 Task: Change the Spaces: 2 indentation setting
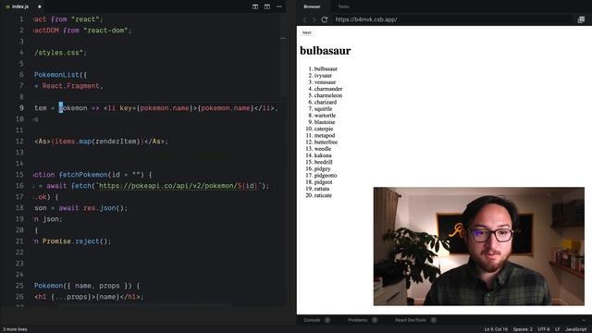(x=523, y=329)
